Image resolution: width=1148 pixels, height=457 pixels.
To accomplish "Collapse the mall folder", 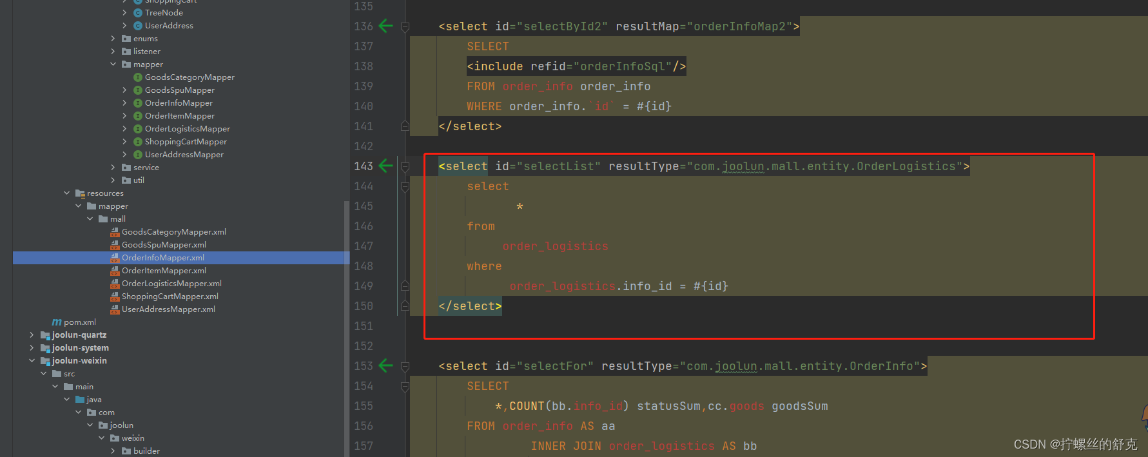I will coord(90,219).
